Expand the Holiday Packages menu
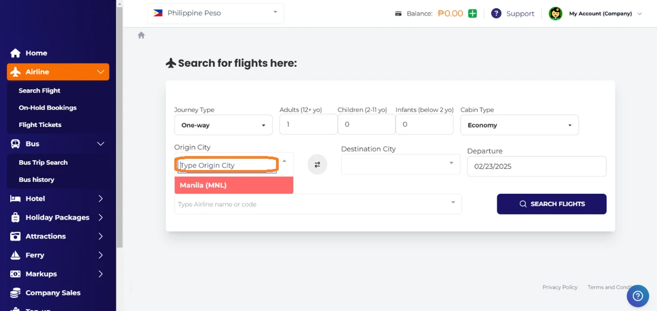The height and width of the screenshot is (311, 657). pyautogui.click(x=100, y=217)
